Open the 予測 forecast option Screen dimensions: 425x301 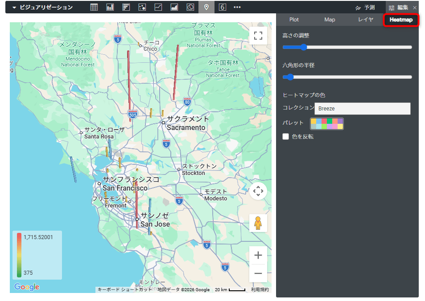coord(365,8)
